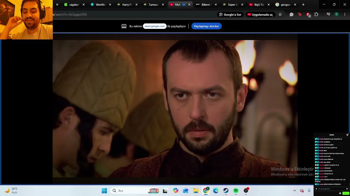This screenshot has height=196, width=350.
Task: Click Uygulamada aç button
Action: (260, 14)
